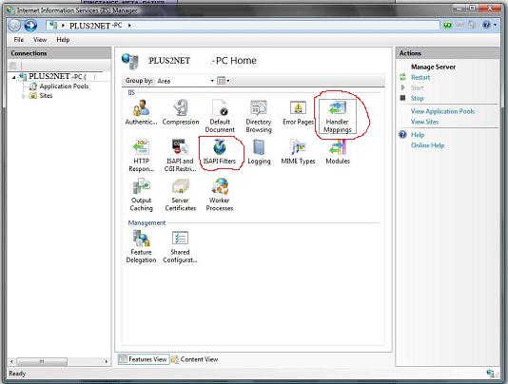Open the Compression feature
The width and height of the screenshot is (508, 384).
(x=181, y=112)
